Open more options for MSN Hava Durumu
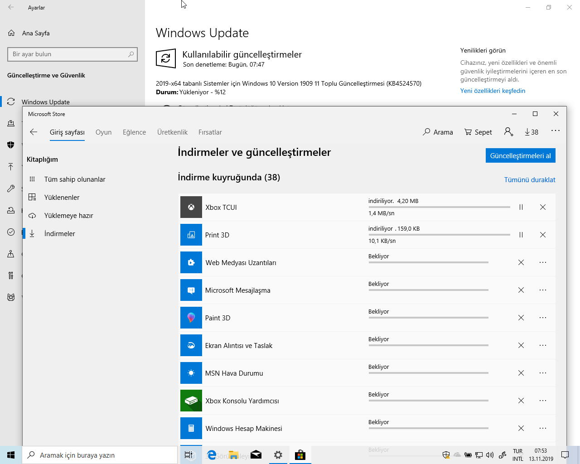 (543, 373)
